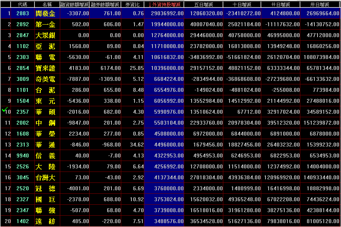
Task: Click 第一金 five-day value 40007040.00
Action: (x=206, y=24)
